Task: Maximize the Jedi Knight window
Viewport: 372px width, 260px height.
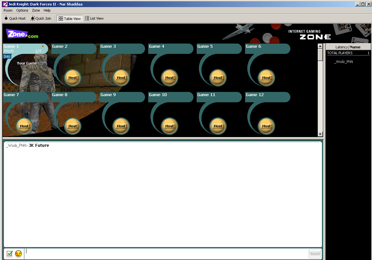Action: coord(363,4)
